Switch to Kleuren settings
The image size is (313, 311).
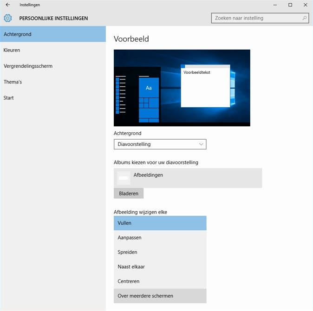[x=53, y=50]
